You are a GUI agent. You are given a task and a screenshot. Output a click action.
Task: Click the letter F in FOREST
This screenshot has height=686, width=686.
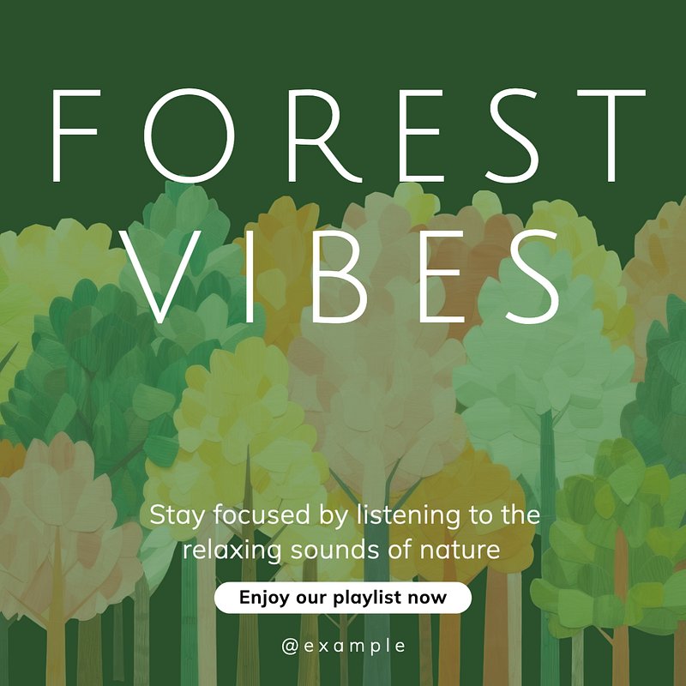tap(76, 135)
